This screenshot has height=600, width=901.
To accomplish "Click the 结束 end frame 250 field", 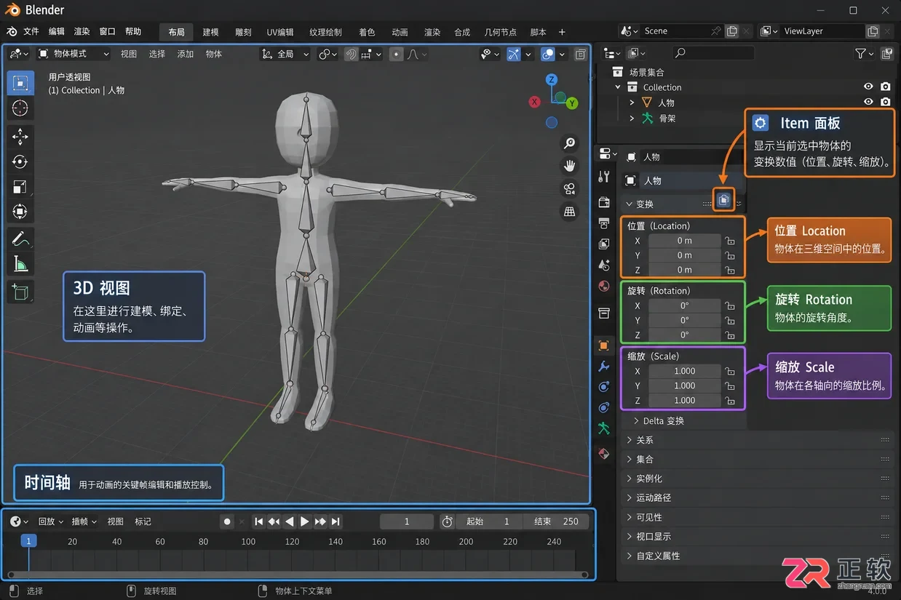I will click(x=557, y=521).
